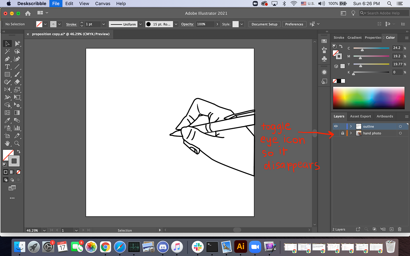Select the Pen tool

coord(7,59)
